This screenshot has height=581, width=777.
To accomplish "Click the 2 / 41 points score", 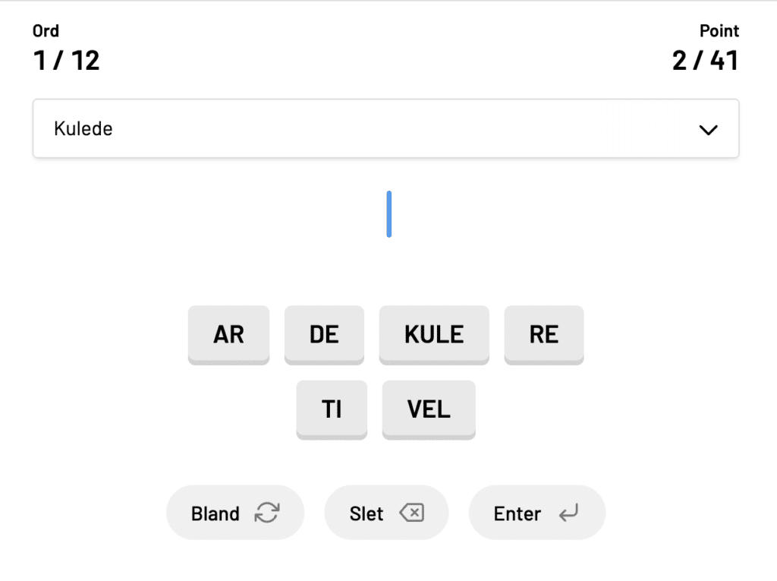I will click(705, 60).
